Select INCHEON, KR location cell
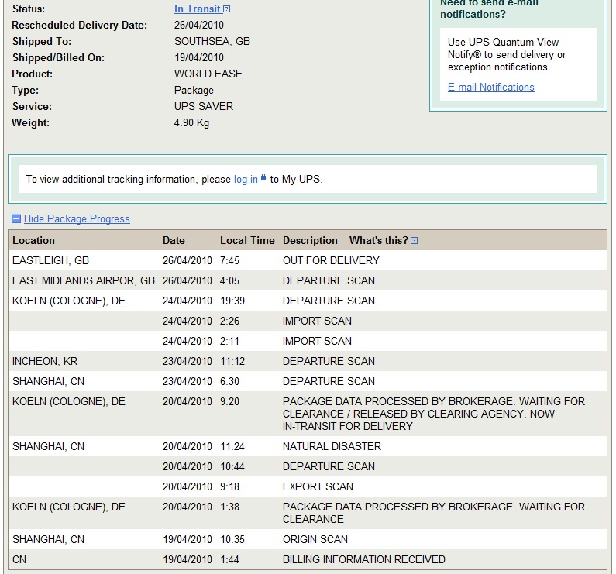This screenshot has width=616, height=574. click(45, 361)
